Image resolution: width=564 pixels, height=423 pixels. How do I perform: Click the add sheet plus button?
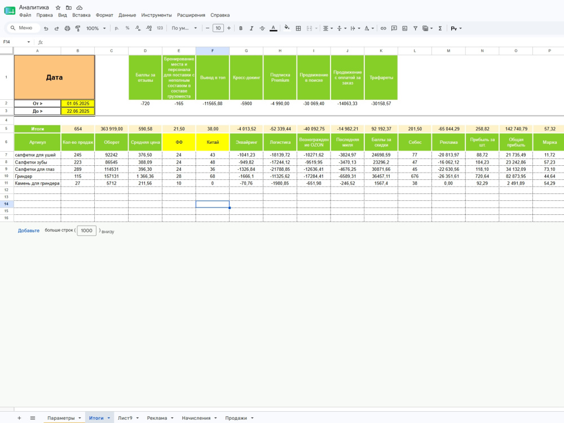point(19,418)
